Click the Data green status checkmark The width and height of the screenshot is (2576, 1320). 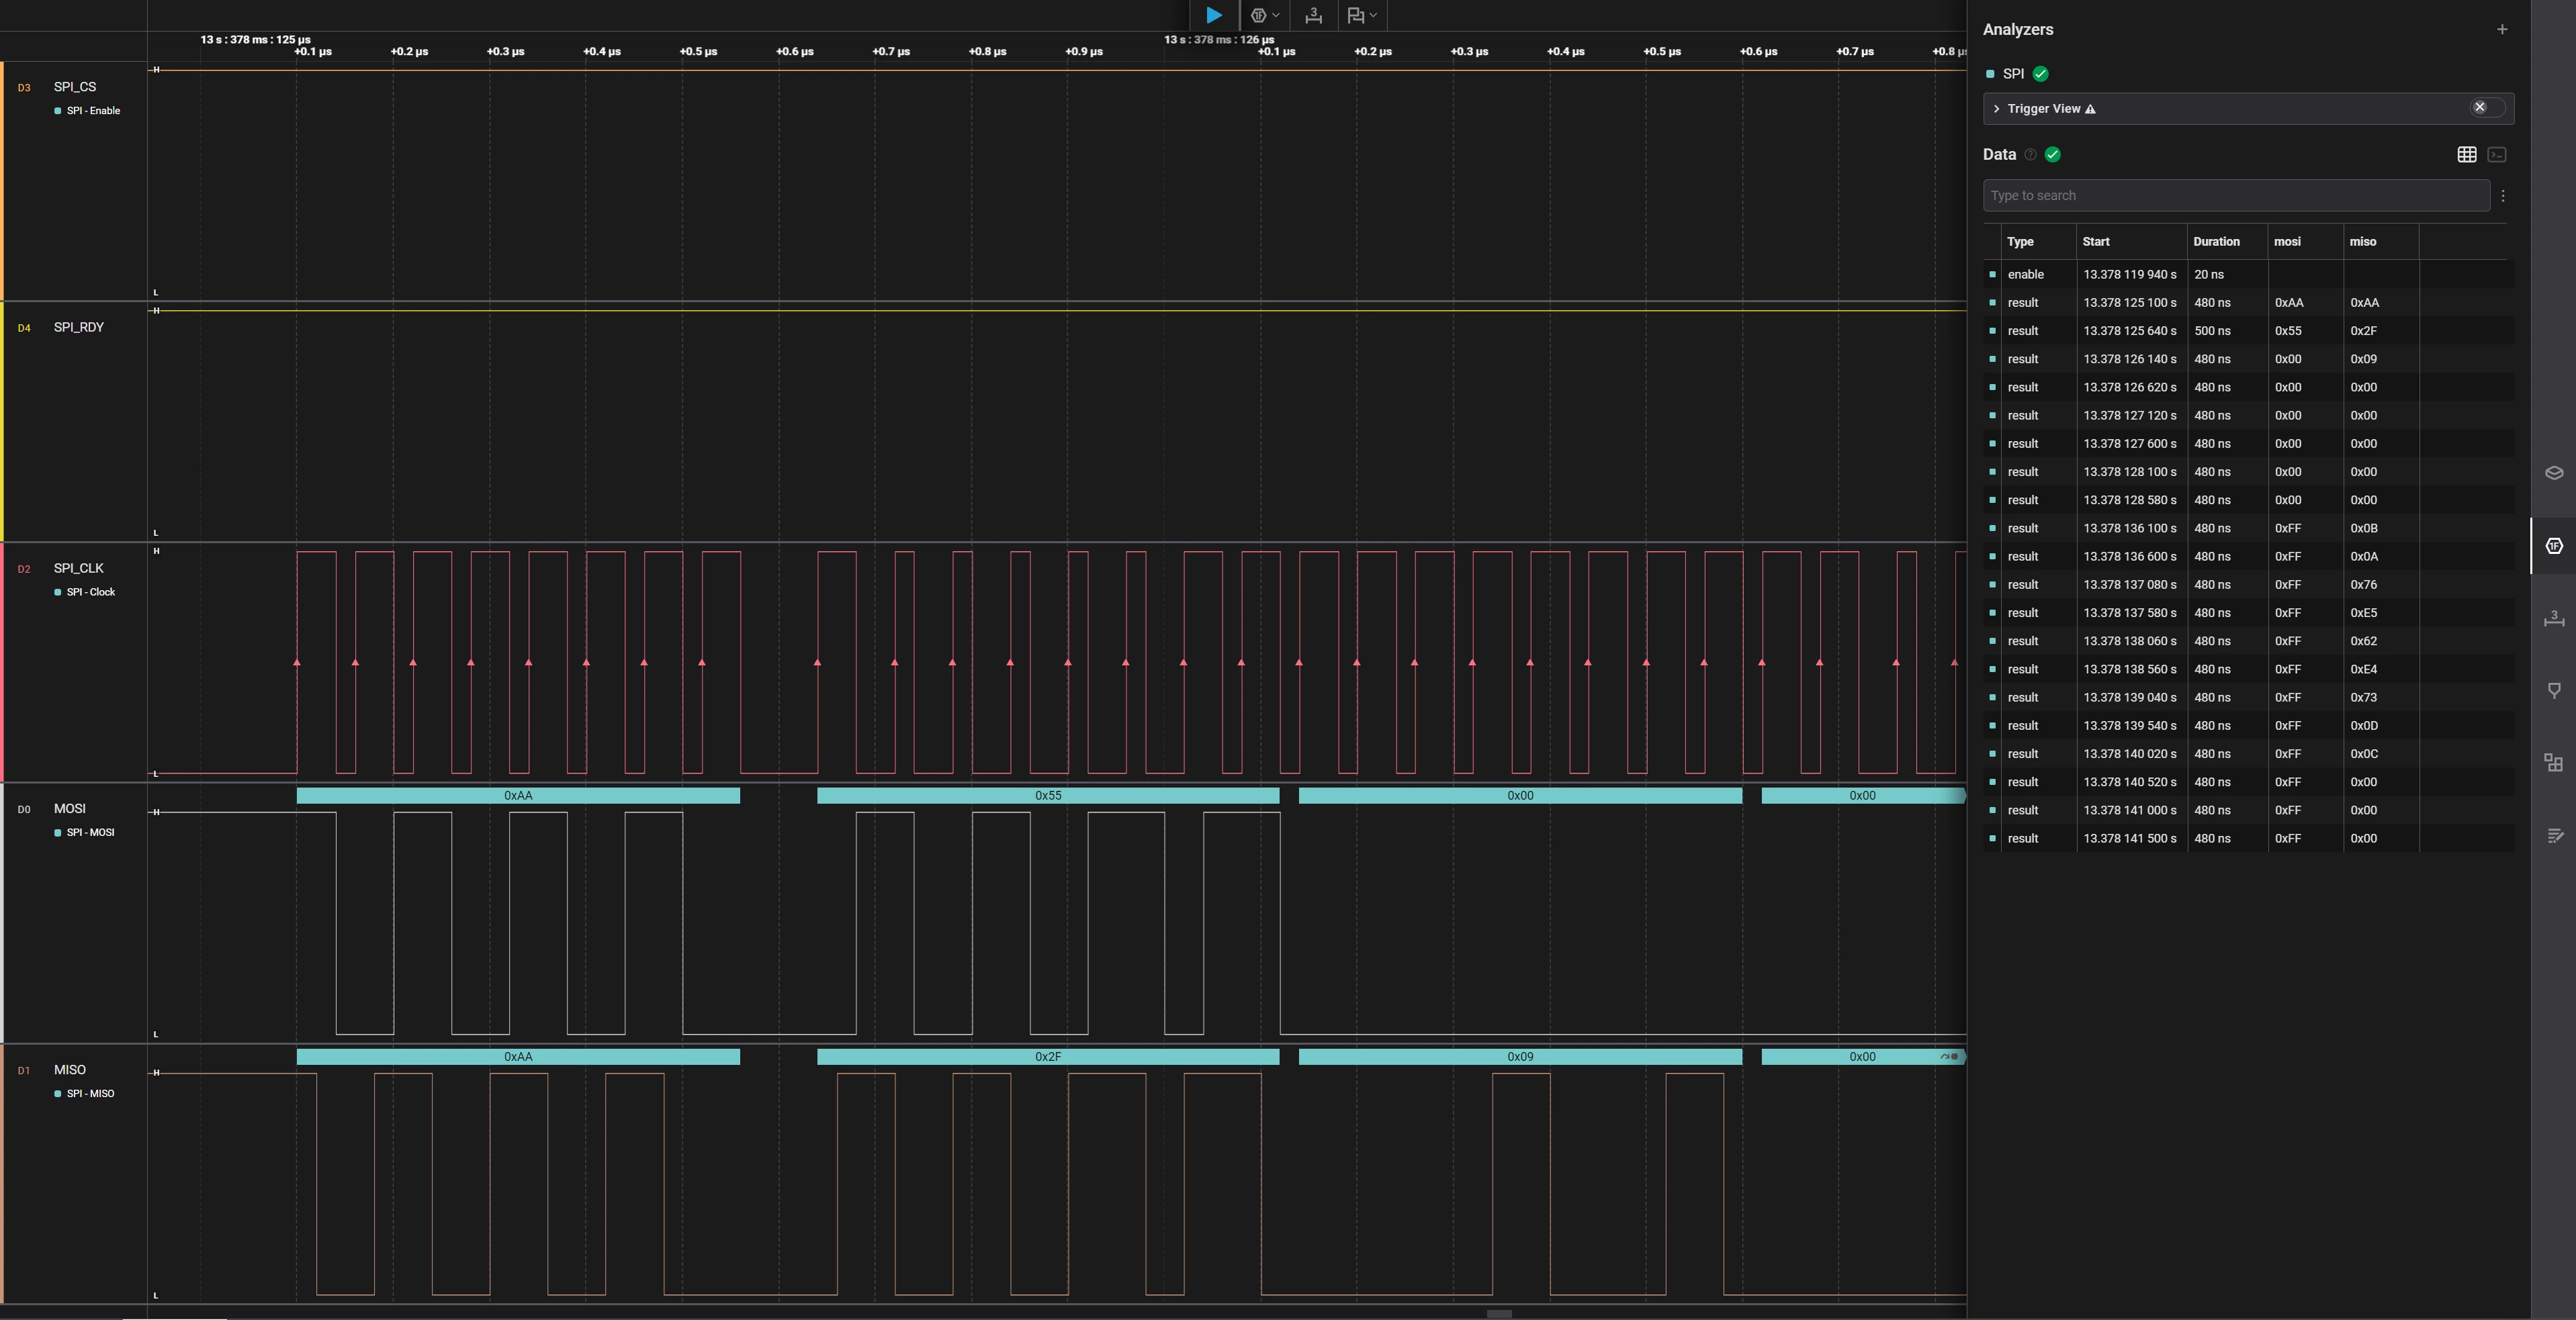2053,155
